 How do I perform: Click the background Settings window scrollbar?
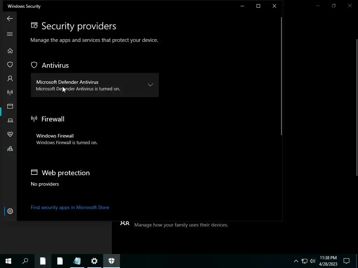point(357,107)
